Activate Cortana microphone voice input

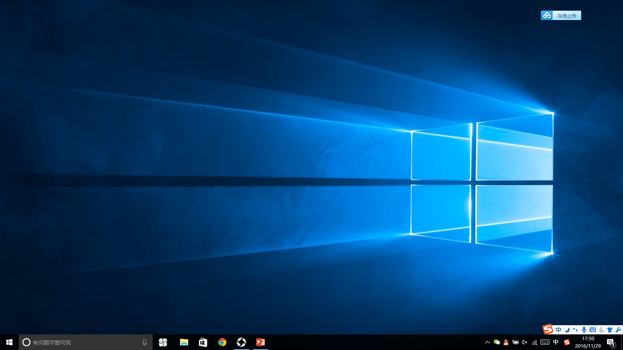(x=144, y=342)
